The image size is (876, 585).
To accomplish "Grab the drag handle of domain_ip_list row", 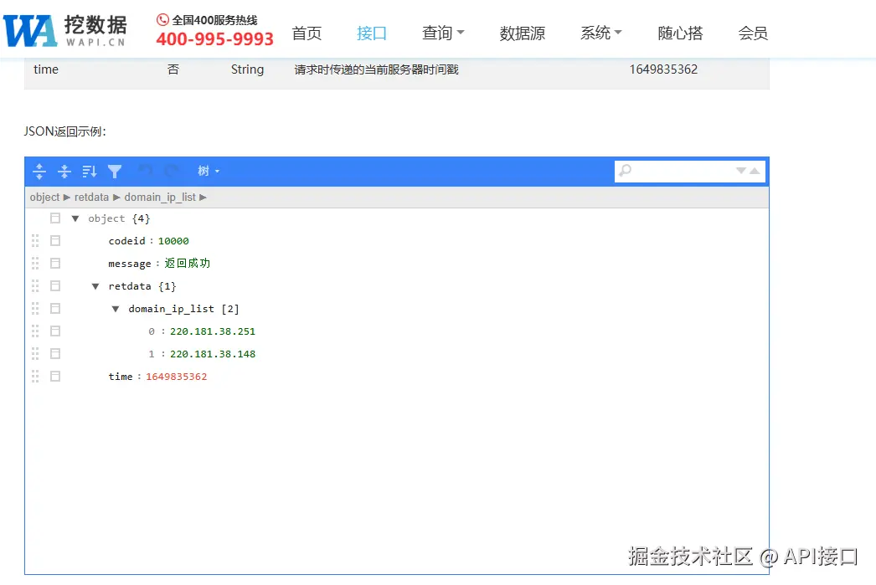I will (x=35, y=308).
